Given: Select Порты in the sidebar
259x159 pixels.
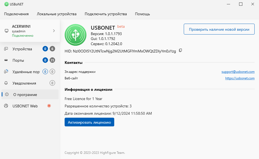Looking at the screenshot, I should click(30, 60).
